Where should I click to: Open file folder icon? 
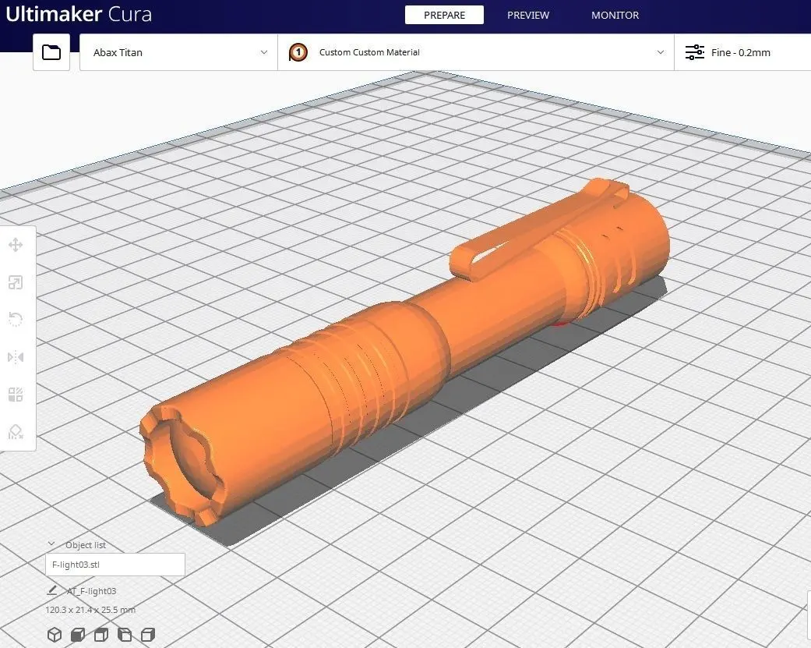click(51, 52)
